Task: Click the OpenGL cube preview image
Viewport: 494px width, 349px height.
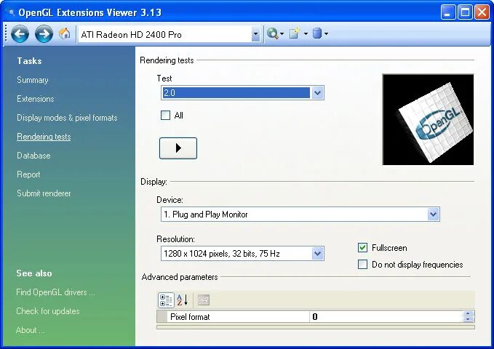Action: pyautogui.click(x=428, y=119)
